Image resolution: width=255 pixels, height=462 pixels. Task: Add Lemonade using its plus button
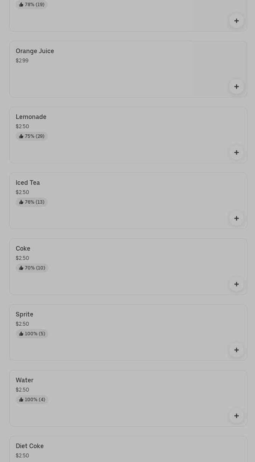tap(236, 152)
